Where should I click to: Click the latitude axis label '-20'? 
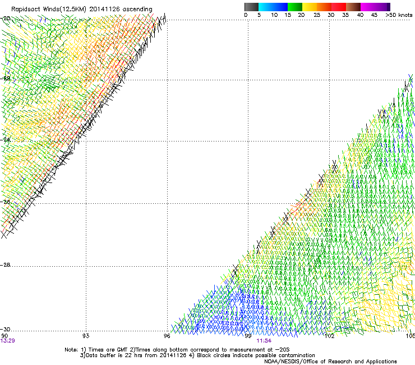tap(6, 19)
